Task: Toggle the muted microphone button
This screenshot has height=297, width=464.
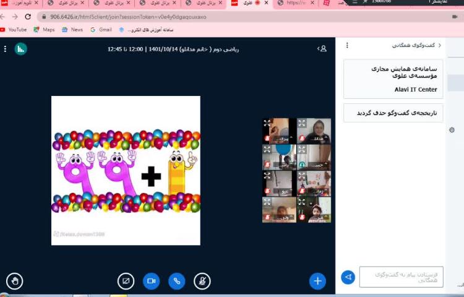Action: pyautogui.click(x=202, y=281)
